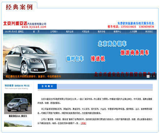Switch to banner slide 2
This screenshot has width=160, height=134.
[151, 76]
